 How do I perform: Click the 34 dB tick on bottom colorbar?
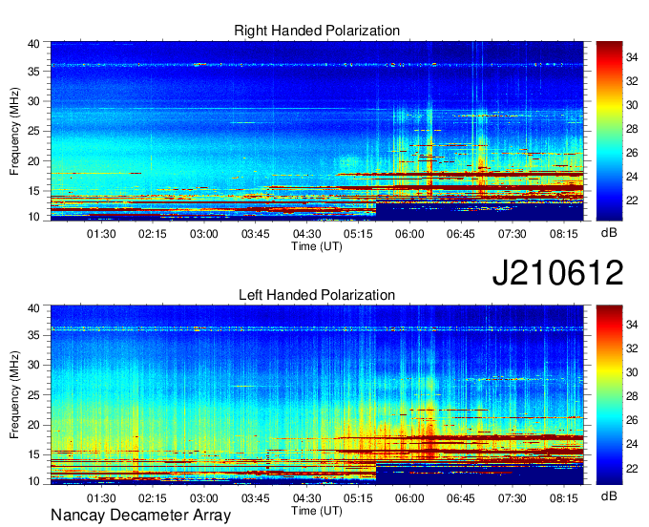coord(632,325)
